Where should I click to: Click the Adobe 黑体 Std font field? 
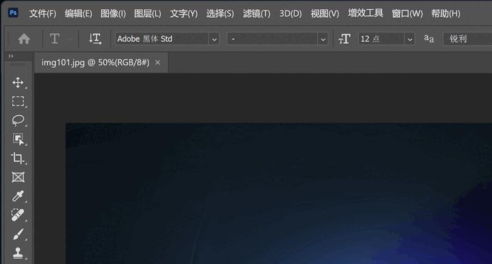tap(162, 39)
